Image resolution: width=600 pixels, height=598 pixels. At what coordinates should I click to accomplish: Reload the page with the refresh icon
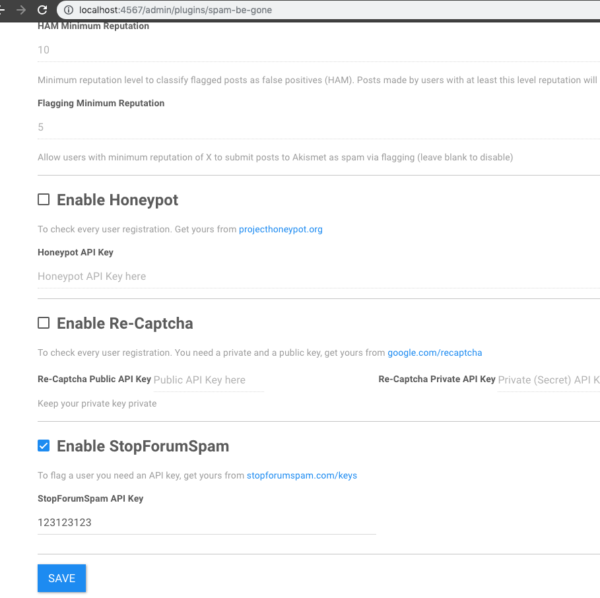pyautogui.click(x=42, y=10)
